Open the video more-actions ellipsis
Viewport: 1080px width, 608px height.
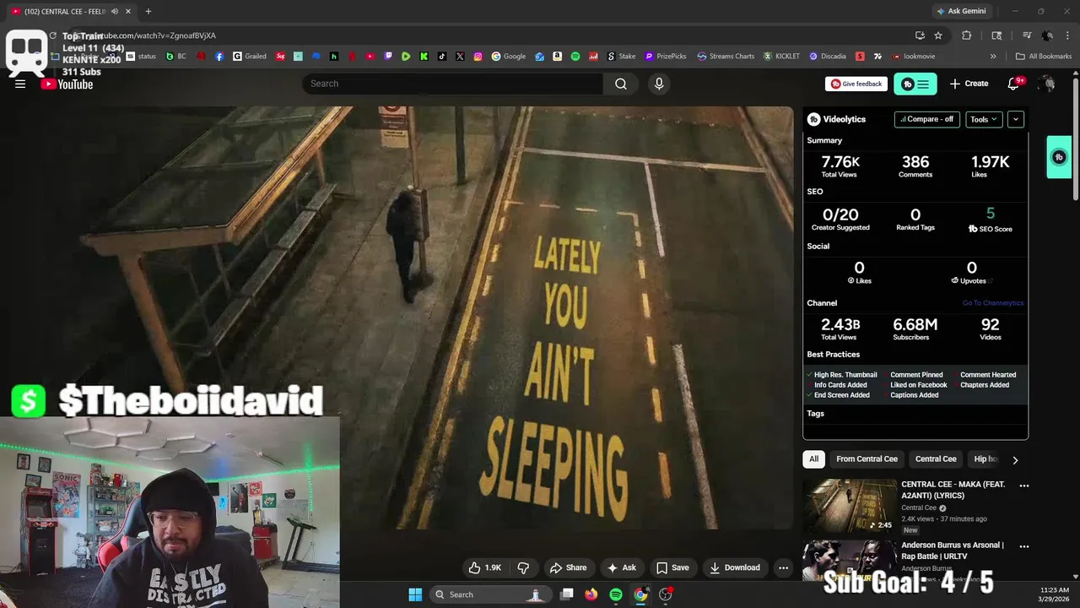pos(783,567)
